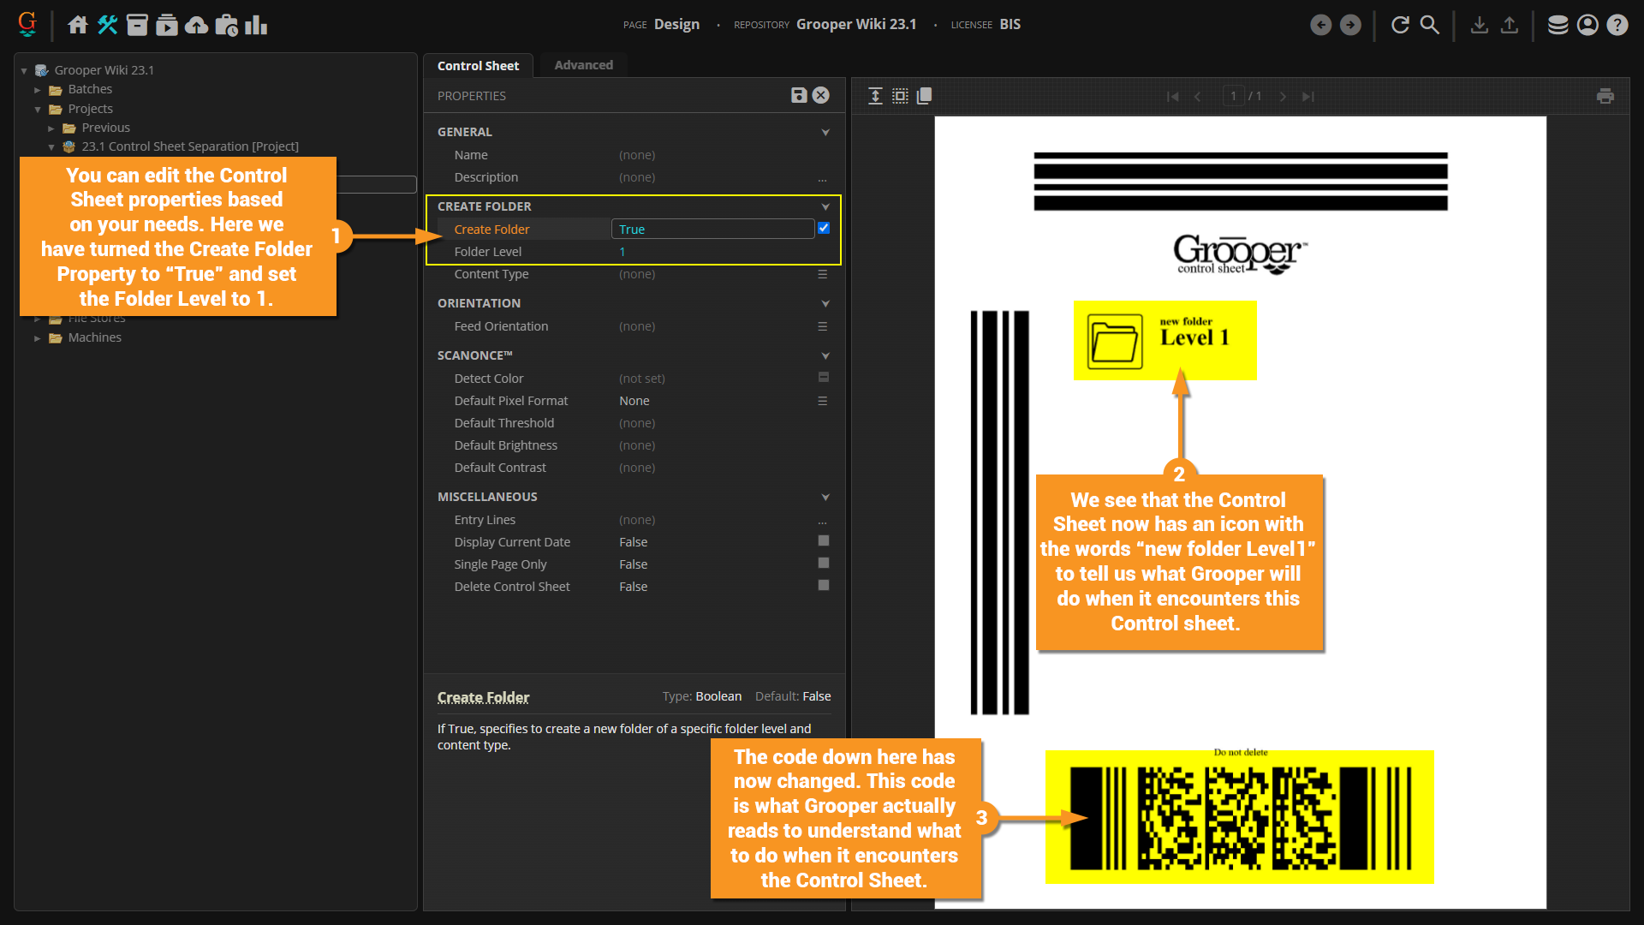The height and width of the screenshot is (925, 1644).
Task: Open the Content Type dropdown list
Action: (x=822, y=274)
